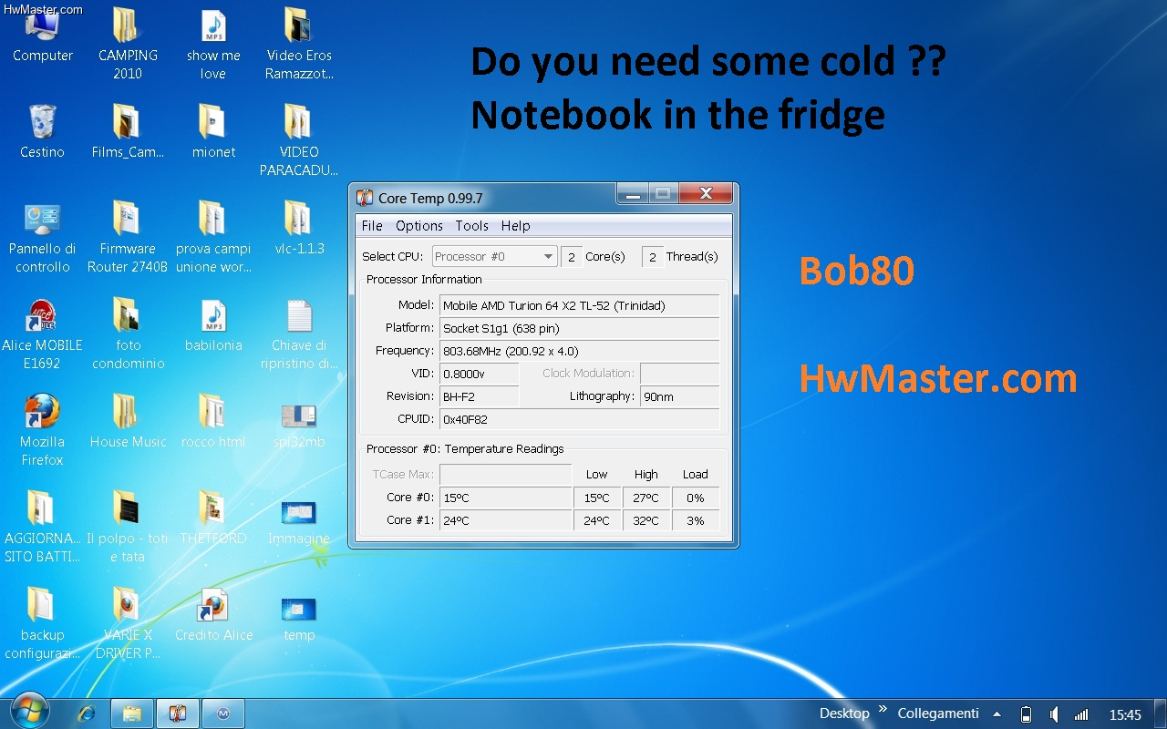
Task: Open the Help menu in Core Temp
Action: (x=516, y=226)
